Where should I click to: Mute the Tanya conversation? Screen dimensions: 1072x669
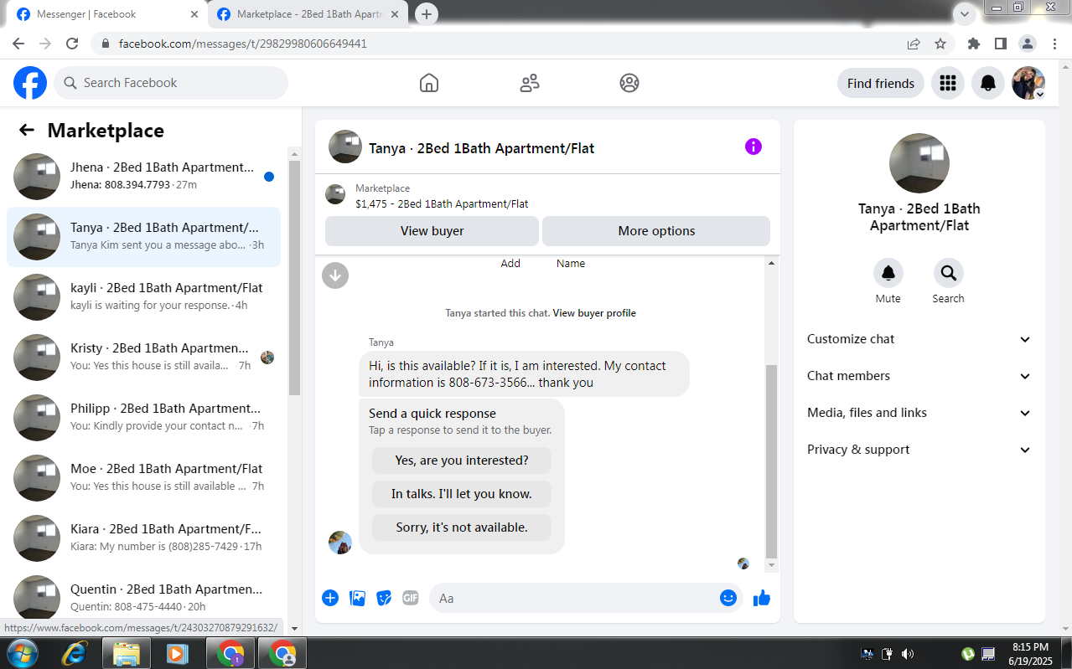click(888, 273)
